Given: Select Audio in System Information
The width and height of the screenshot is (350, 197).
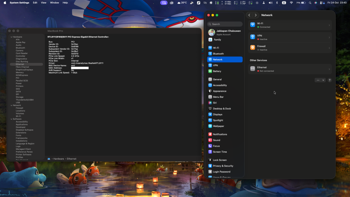Looking at the screenshot, I should 19,45.
